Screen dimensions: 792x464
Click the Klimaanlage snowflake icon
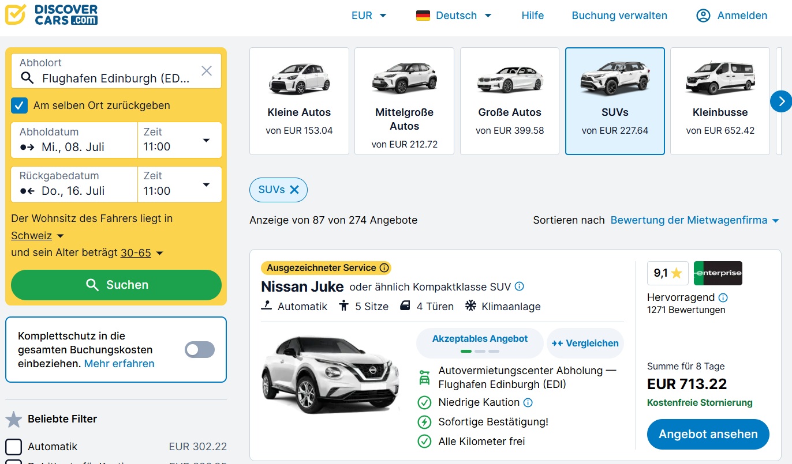click(471, 305)
